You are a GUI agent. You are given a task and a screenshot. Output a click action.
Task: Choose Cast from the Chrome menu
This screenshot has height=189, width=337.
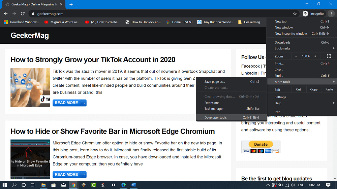[x=302, y=70]
